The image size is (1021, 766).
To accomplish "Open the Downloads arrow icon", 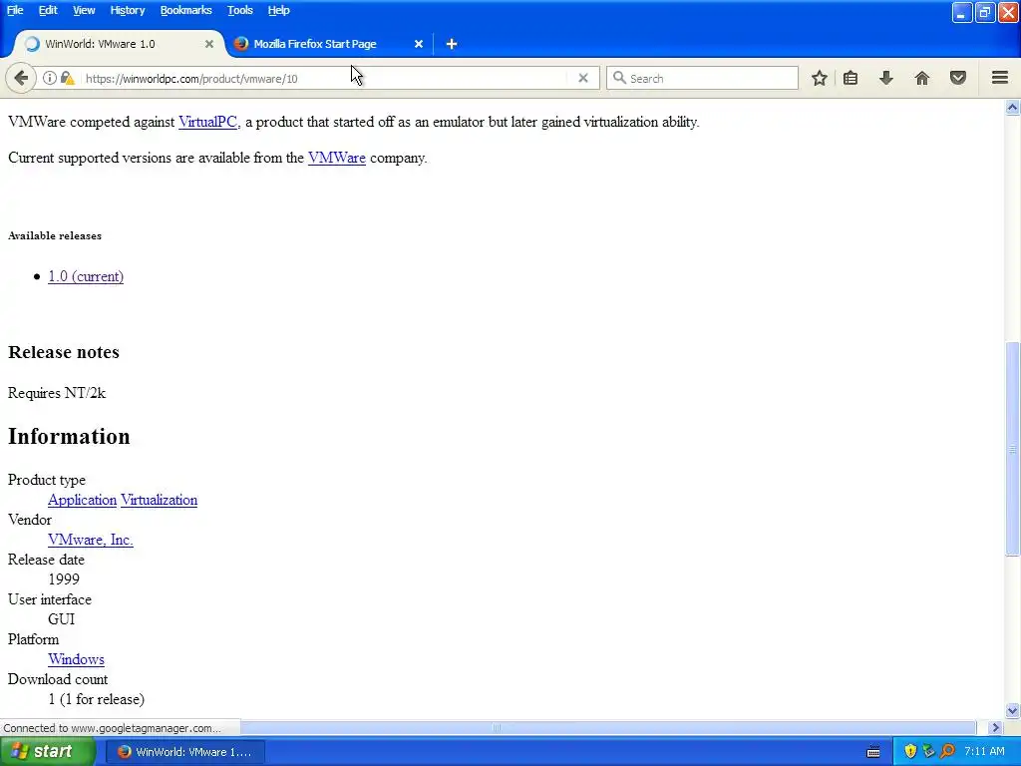I will 886,78.
